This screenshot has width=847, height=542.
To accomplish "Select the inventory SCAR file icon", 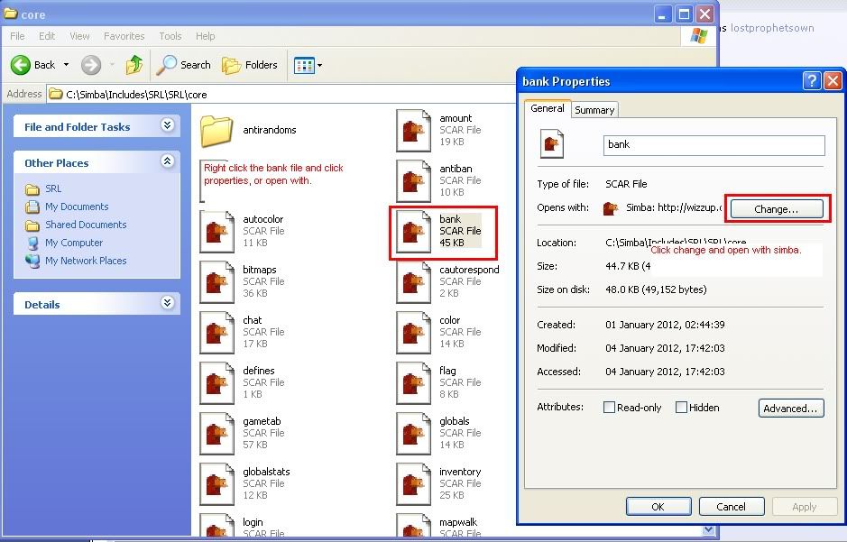I will coord(413,484).
